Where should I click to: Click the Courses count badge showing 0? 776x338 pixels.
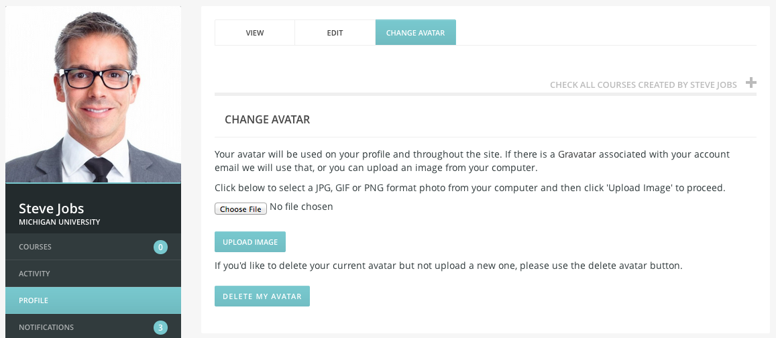160,247
